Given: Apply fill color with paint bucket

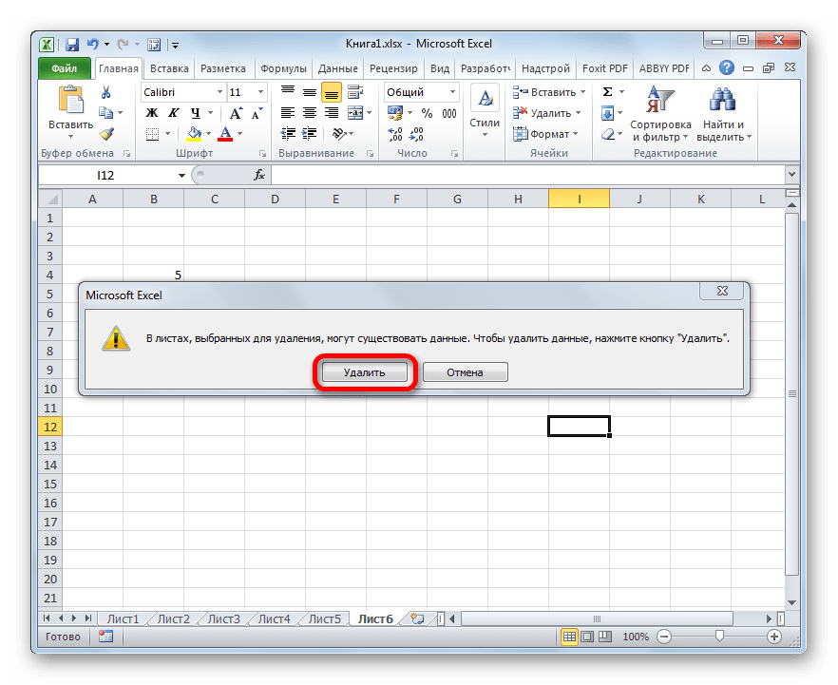Looking at the screenshot, I should click(x=195, y=134).
